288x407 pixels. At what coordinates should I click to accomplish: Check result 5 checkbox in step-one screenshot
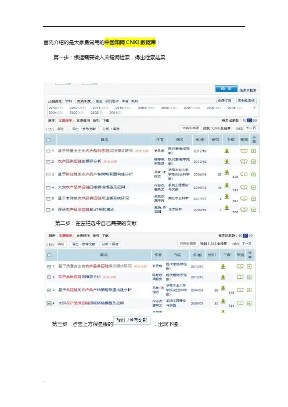click(x=48, y=198)
